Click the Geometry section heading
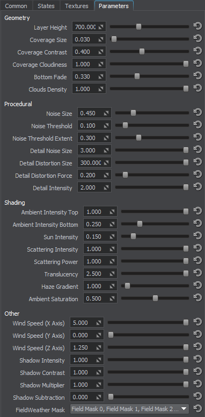205x417 pixels. (17, 18)
